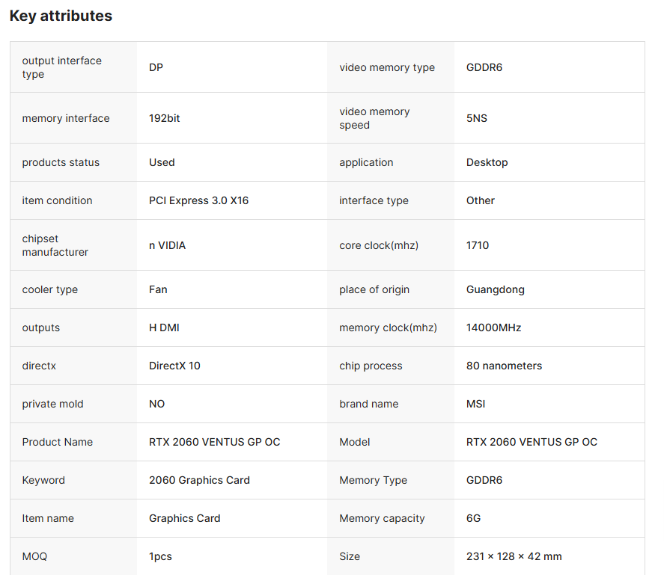
Task: Click the 'Memory capacity' label
Action: coord(382,518)
